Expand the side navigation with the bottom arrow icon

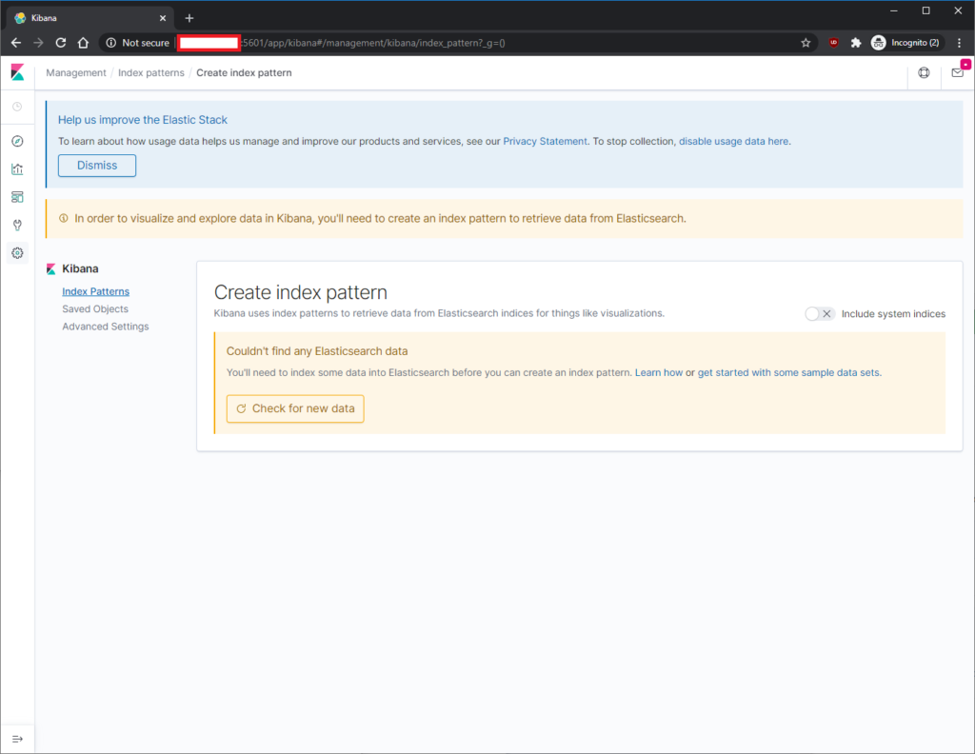point(17,739)
